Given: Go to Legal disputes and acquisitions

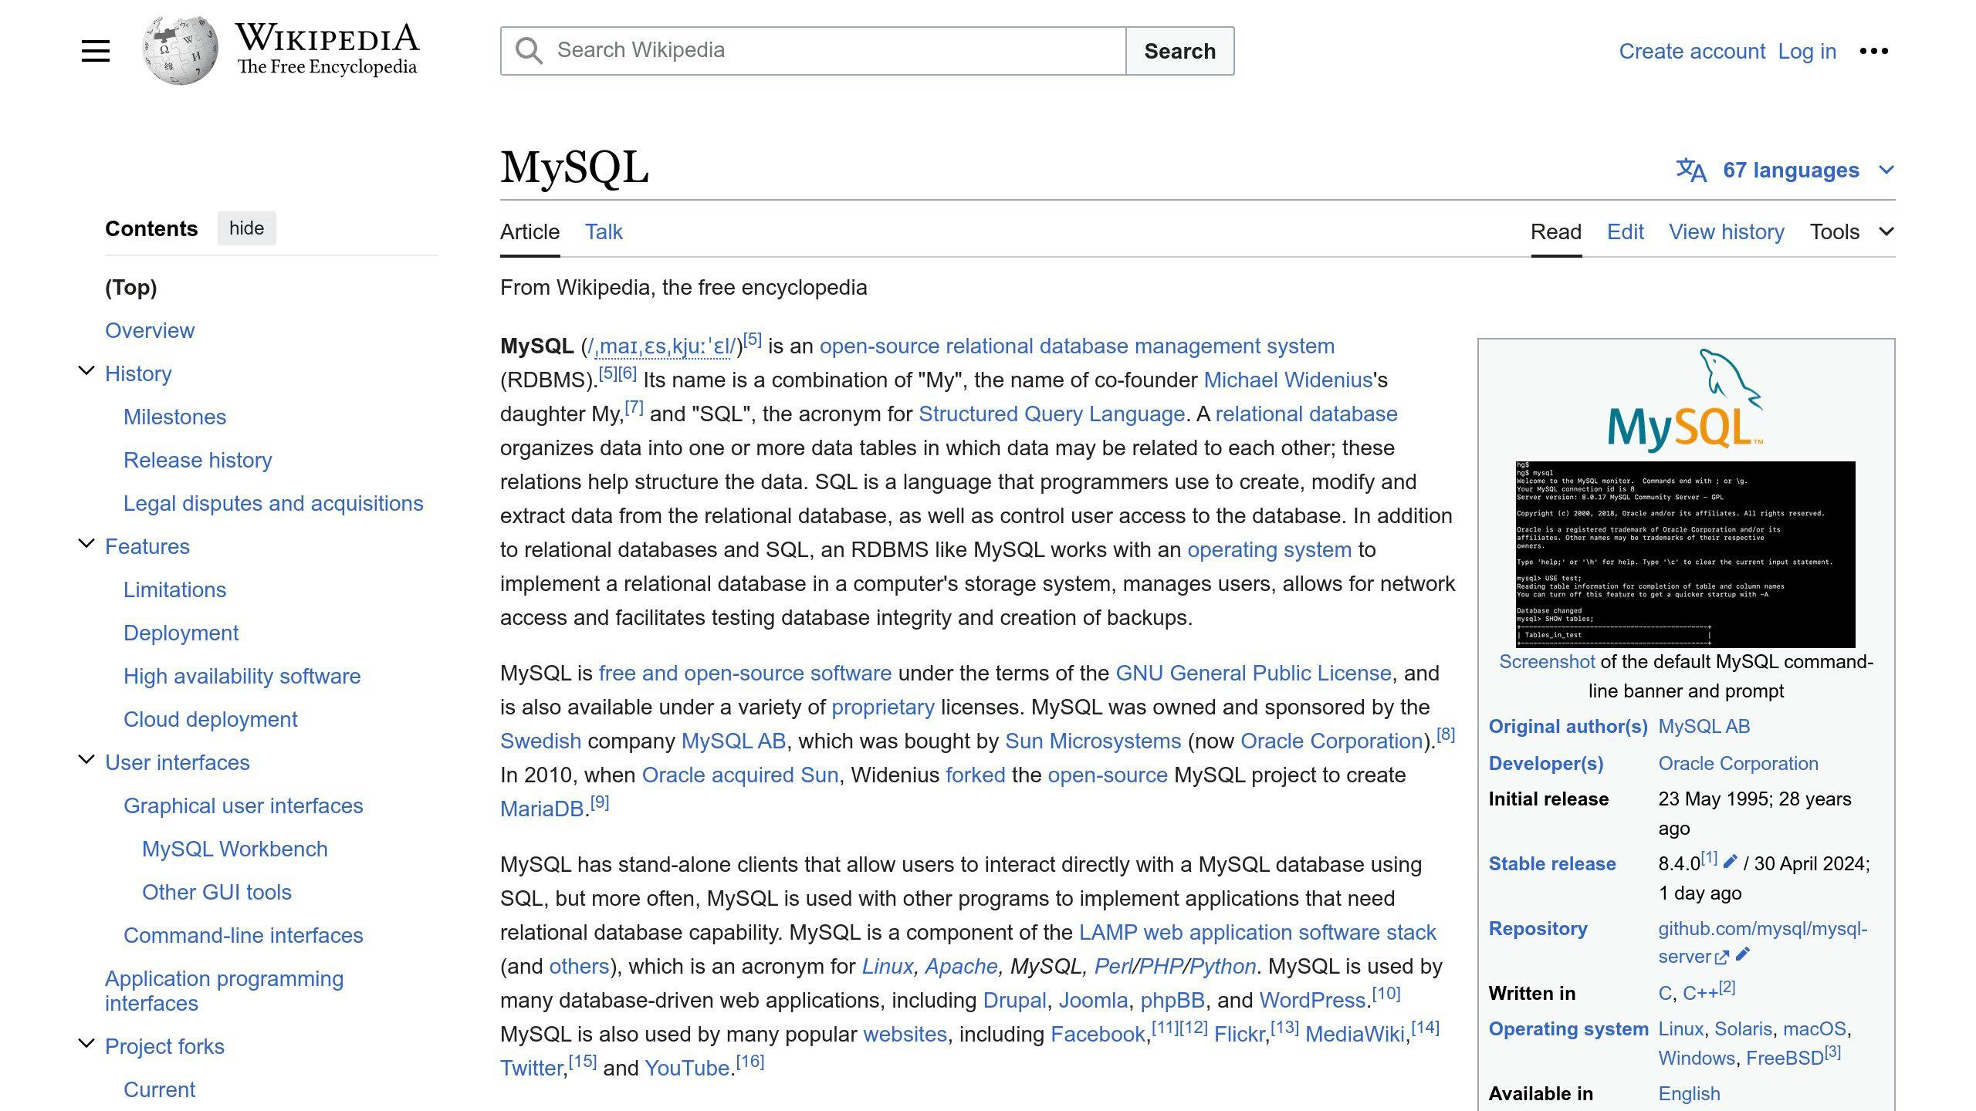Looking at the screenshot, I should point(273,503).
